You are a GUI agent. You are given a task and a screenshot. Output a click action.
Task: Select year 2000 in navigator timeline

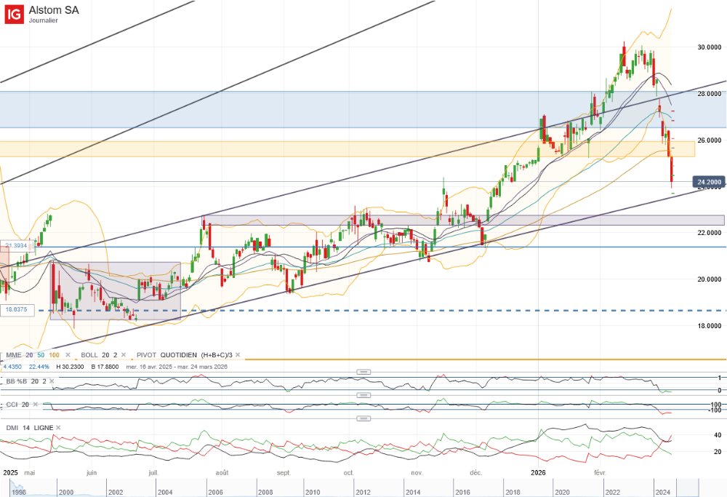[66, 492]
